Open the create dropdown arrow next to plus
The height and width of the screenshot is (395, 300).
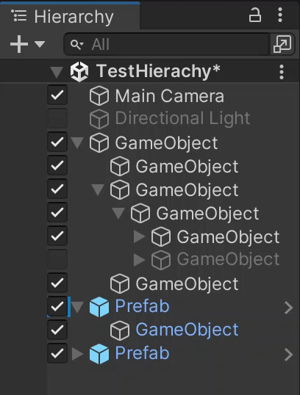pos(40,44)
